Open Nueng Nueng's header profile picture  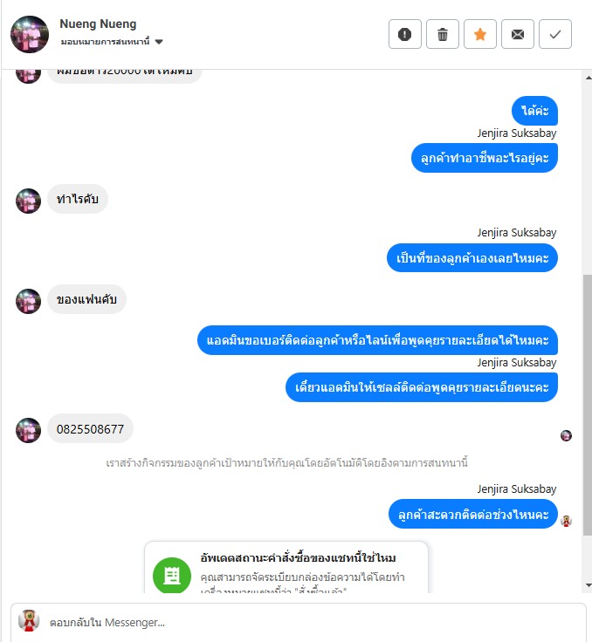coord(30,34)
